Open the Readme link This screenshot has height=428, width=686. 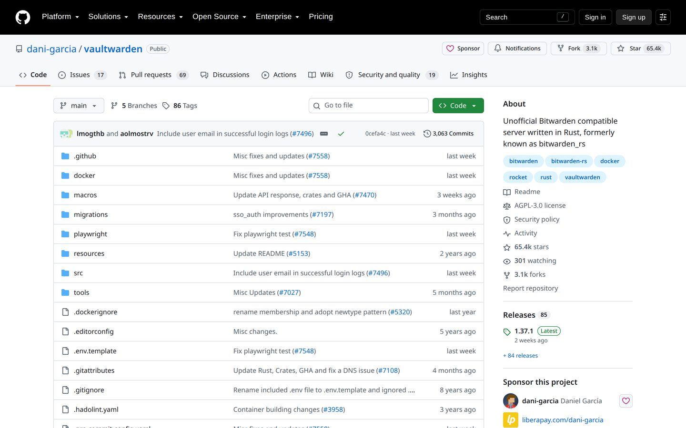click(522, 192)
